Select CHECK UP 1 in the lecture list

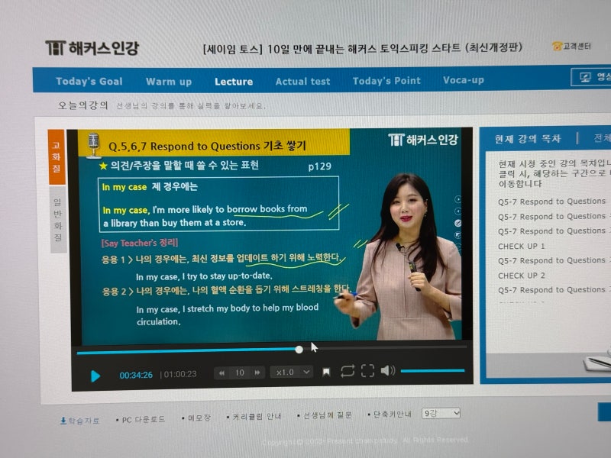pyautogui.click(x=521, y=246)
